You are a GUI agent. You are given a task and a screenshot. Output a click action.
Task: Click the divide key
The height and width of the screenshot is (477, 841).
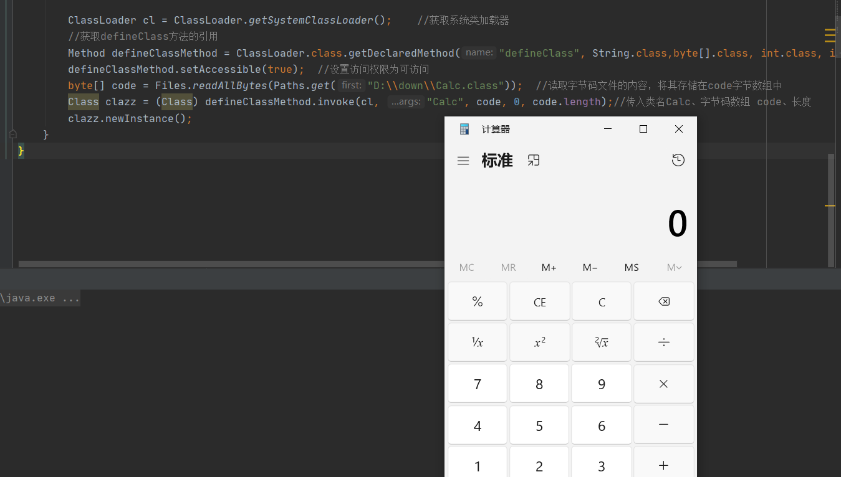click(664, 342)
